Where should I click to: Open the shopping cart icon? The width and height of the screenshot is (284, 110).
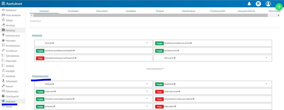coord(258,4)
